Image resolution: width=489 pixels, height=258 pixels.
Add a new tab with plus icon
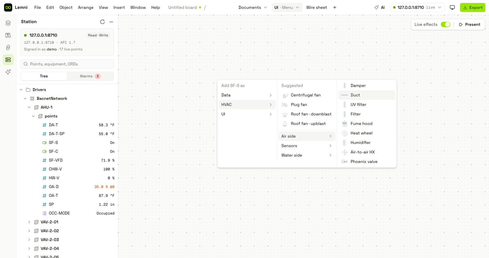pyautogui.click(x=335, y=7)
